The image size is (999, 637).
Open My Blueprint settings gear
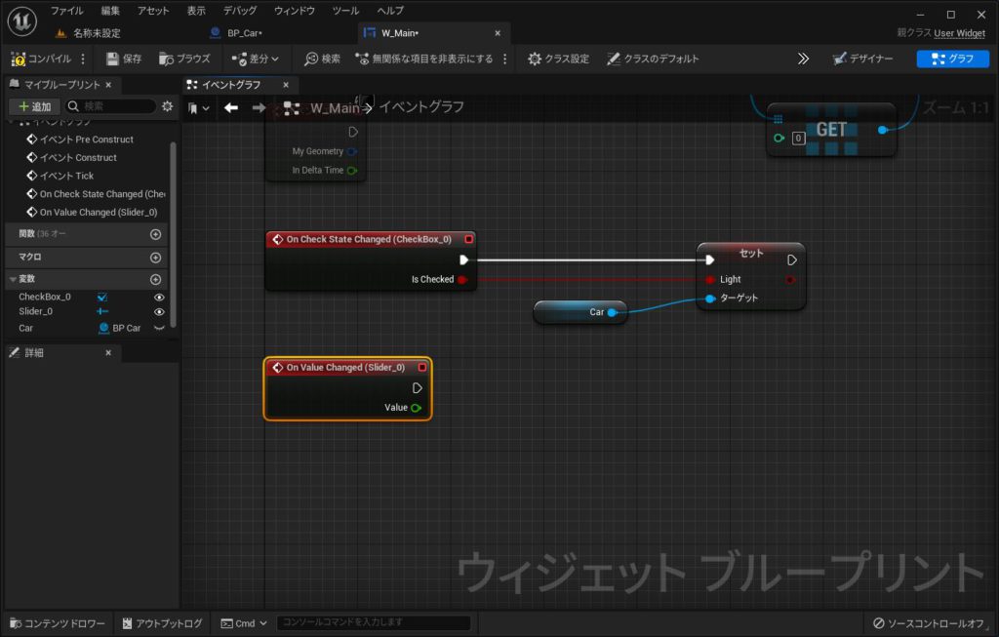point(167,106)
